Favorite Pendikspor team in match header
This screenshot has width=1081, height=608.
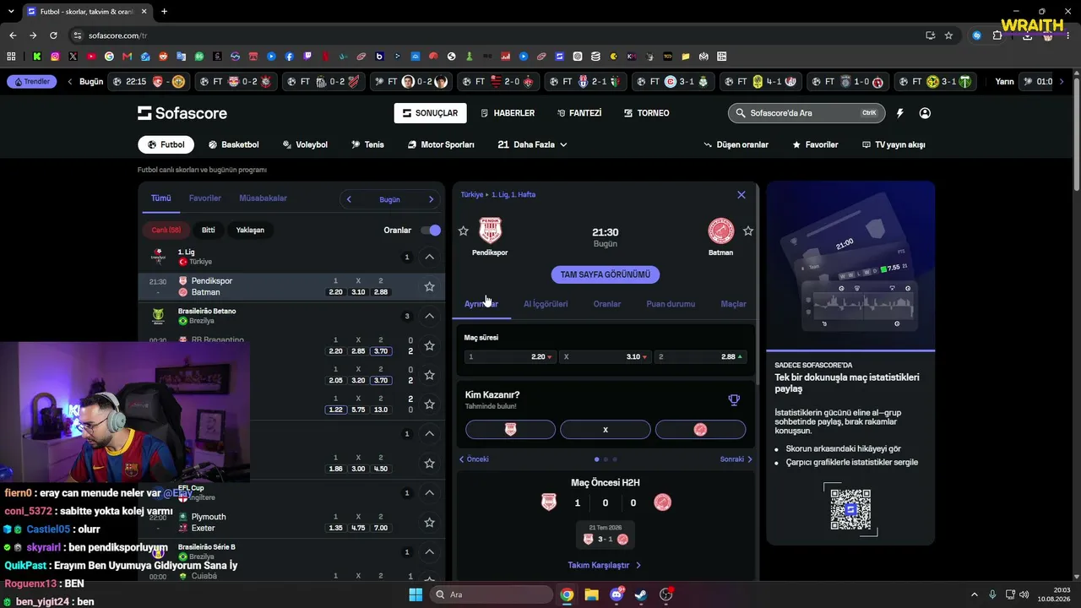click(x=463, y=231)
